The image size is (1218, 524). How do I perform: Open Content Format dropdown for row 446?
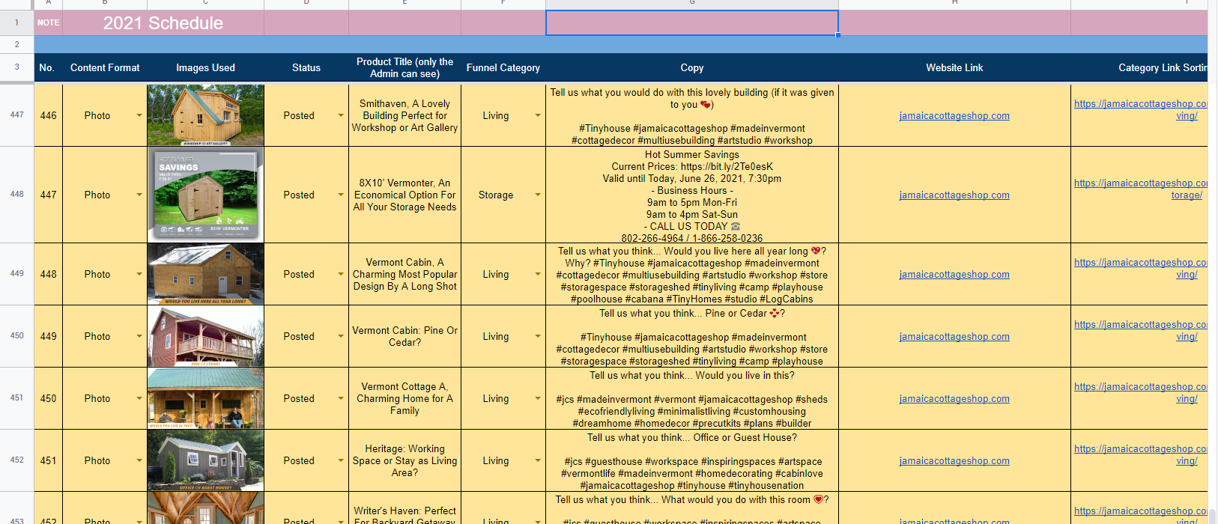[x=139, y=115]
